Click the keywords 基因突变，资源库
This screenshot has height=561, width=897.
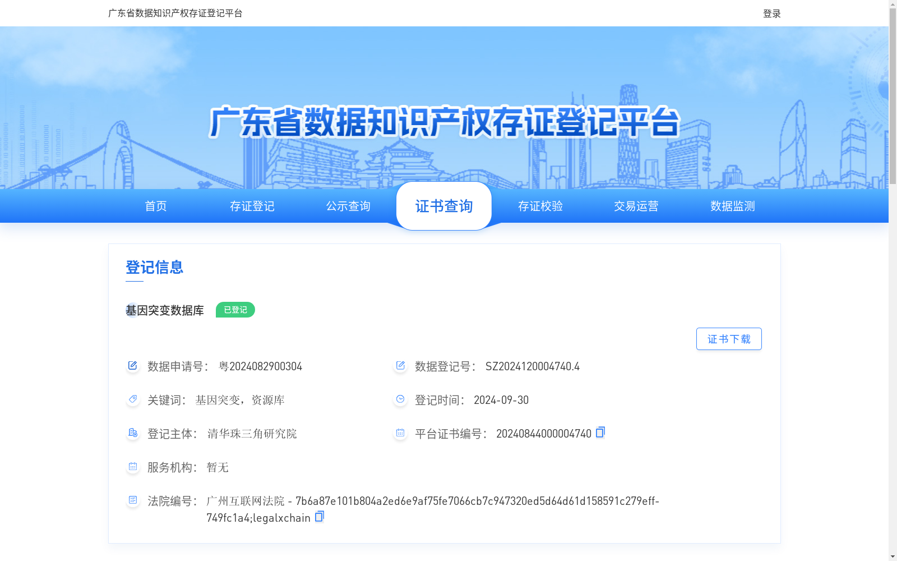[240, 400]
